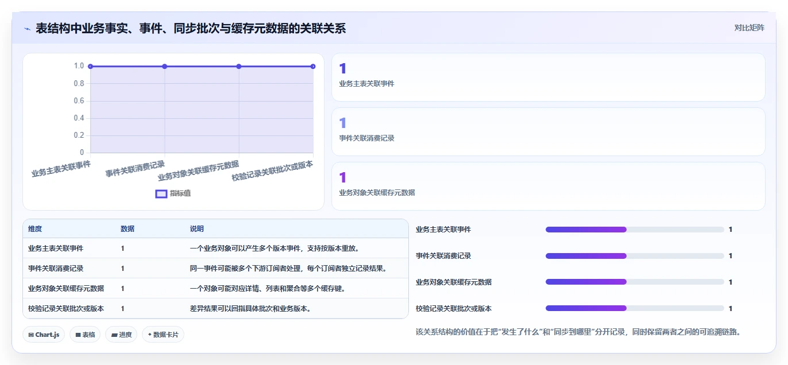
Task: Click the chart data point for 校验记录关联批次或版本
Action: tap(313, 67)
